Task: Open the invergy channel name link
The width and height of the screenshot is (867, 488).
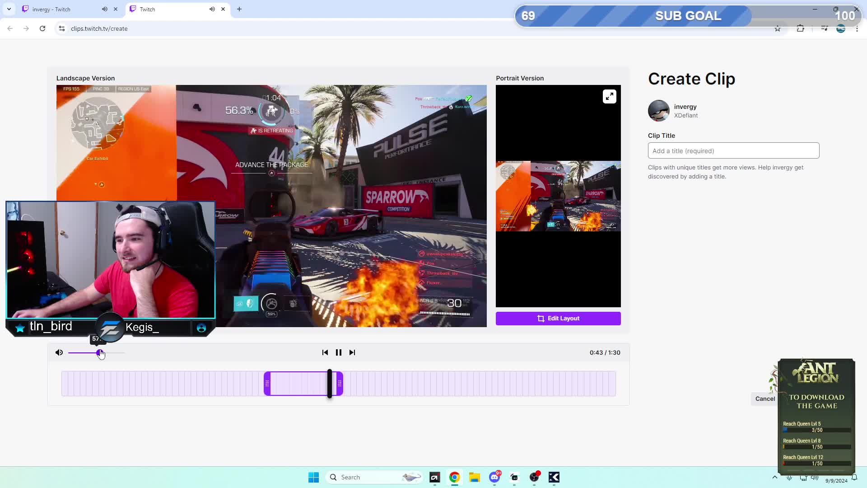Action: 685,107
